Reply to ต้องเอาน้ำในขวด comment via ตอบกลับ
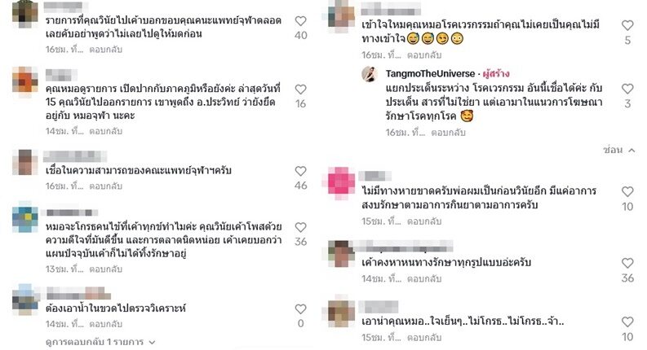Screen dimensions: 647x350 coord(105,324)
